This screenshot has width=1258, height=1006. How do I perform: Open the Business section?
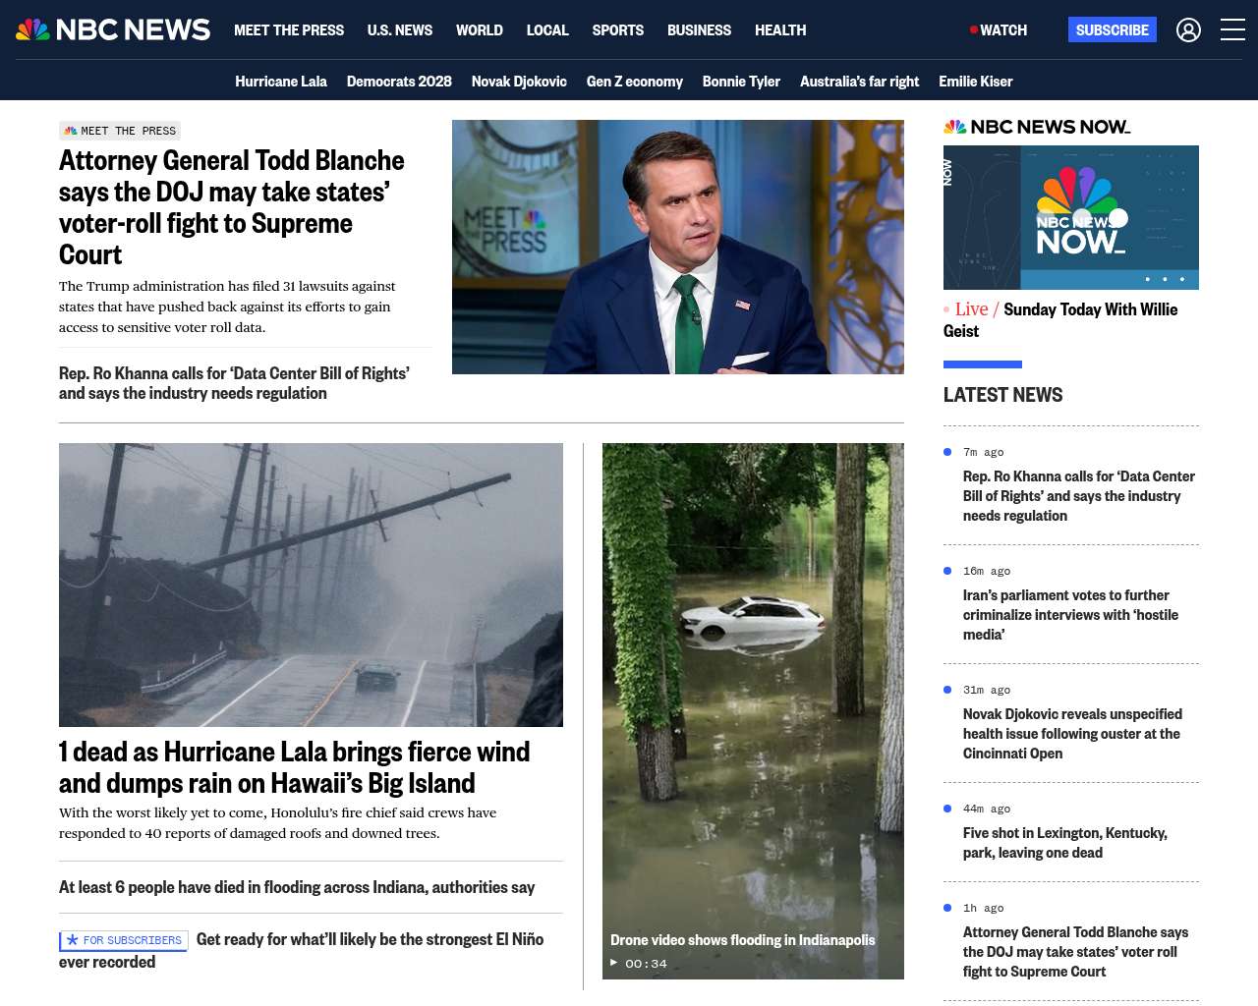(699, 30)
